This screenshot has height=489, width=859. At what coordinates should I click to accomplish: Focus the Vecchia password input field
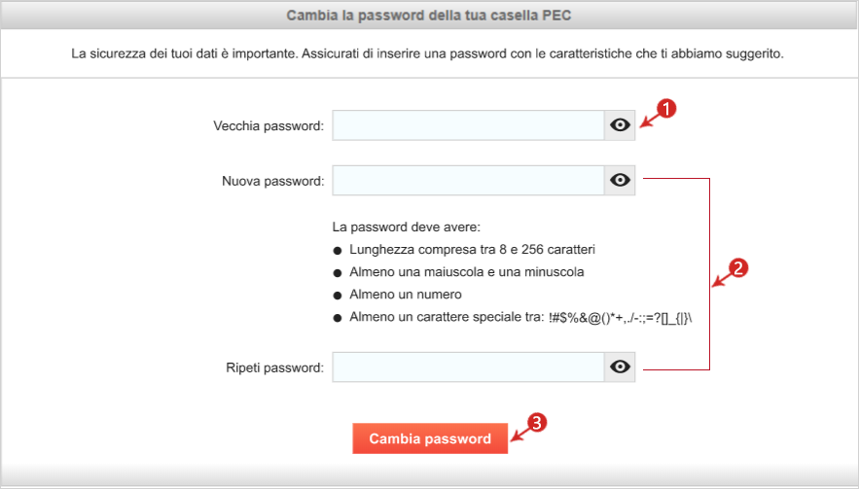468,125
